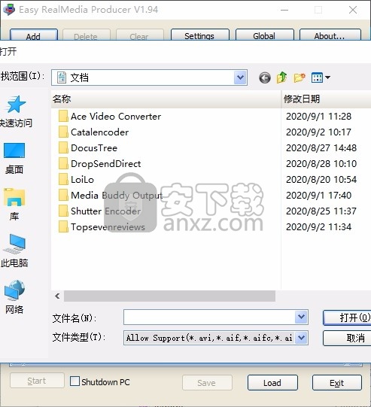The image size is (371, 407).
Task: Select the Topsevenreviews folder icon
Action: pyautogui.click(x=63, y=227)
